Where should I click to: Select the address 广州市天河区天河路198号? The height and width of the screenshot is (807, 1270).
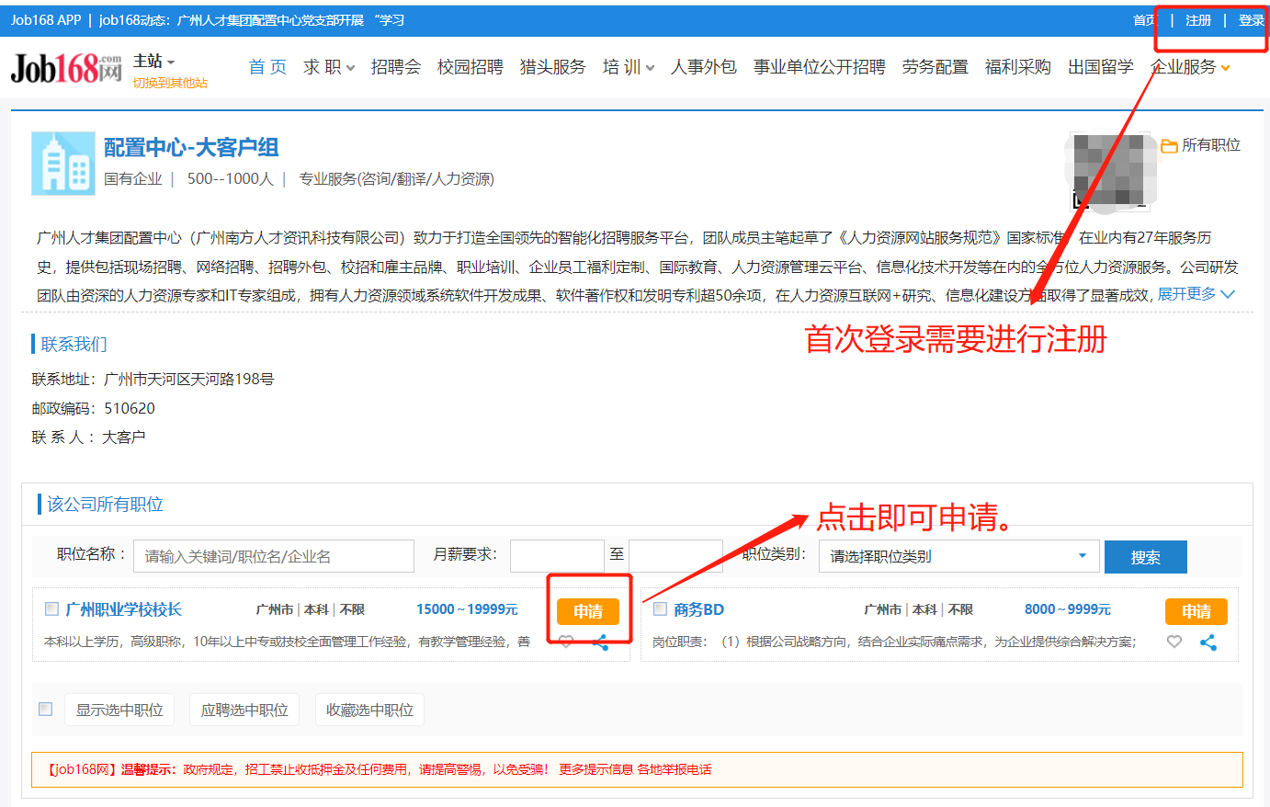pos(188,379)
